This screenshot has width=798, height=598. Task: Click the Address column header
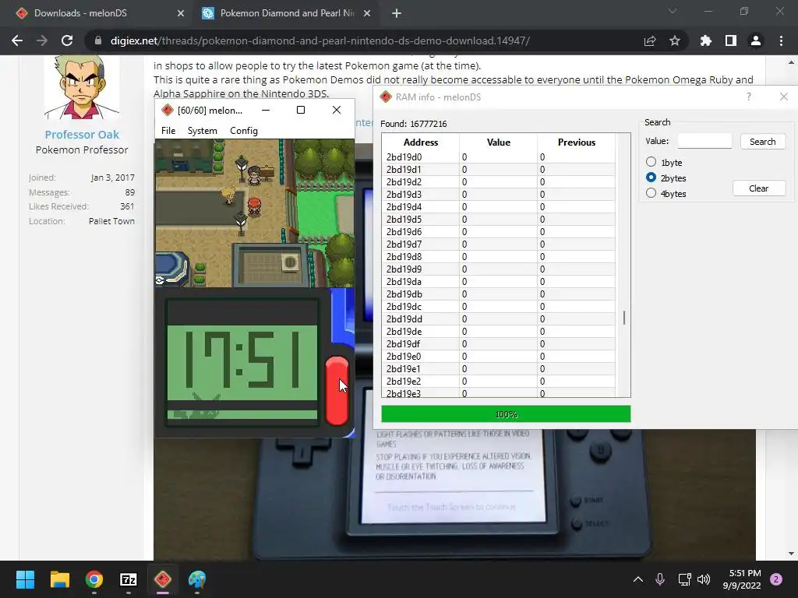point(420,142)
